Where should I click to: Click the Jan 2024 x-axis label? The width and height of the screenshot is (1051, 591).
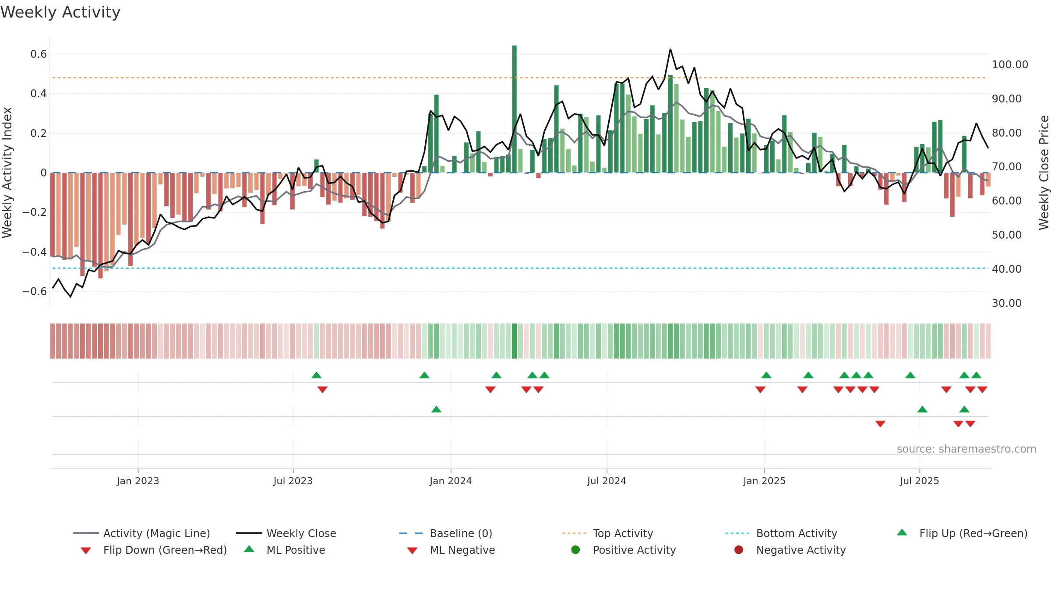451,481
